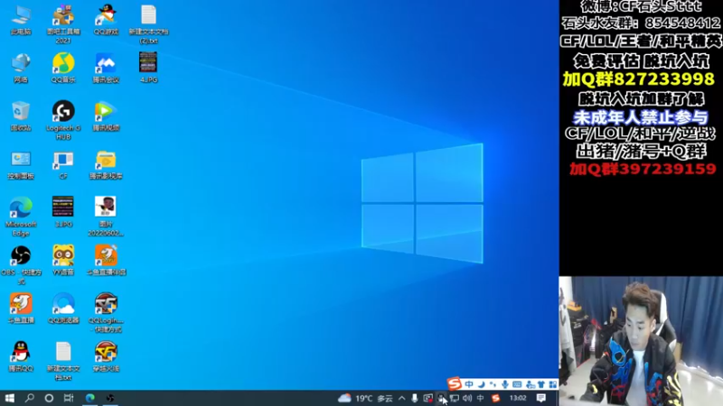Expand hidden system tray icons
723x406 pixels.
pyautogui.click(x=401, y=398)
